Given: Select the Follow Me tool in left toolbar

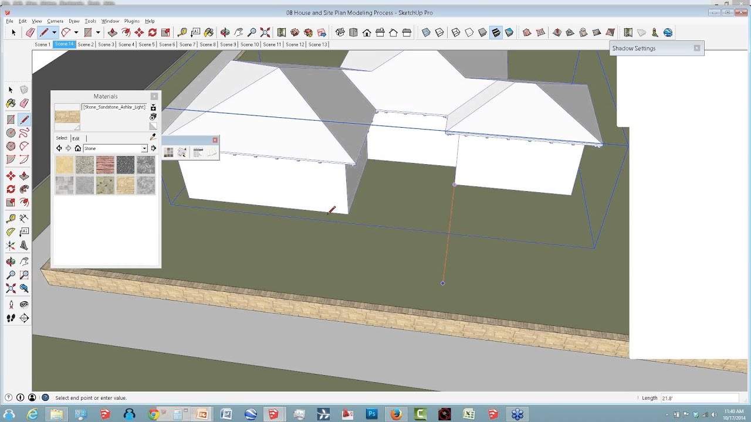Looking at the screenshot, I should (24, 189).
